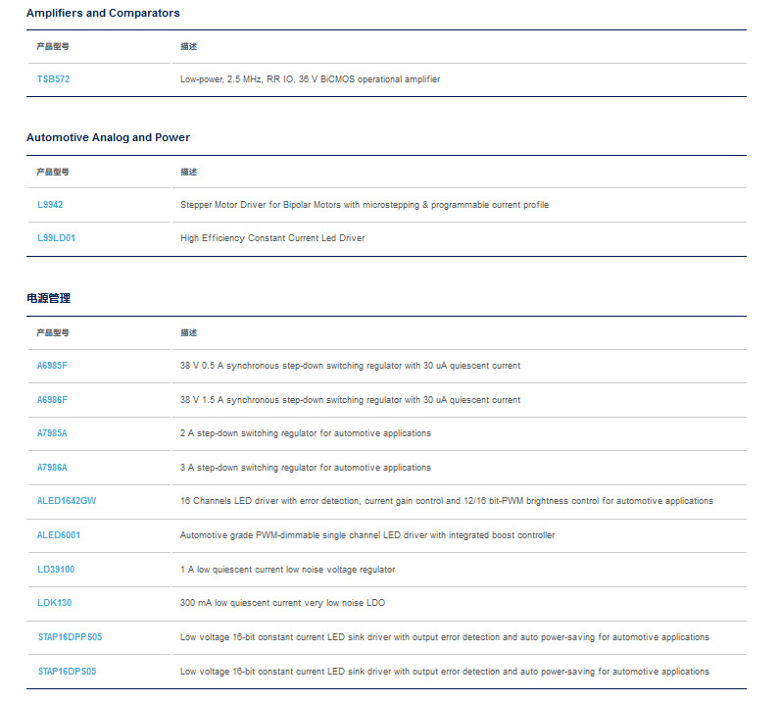Click the 2 A step-down switching regulator description
The width and height of the screenshot is (783, 702).
[306, 433]
